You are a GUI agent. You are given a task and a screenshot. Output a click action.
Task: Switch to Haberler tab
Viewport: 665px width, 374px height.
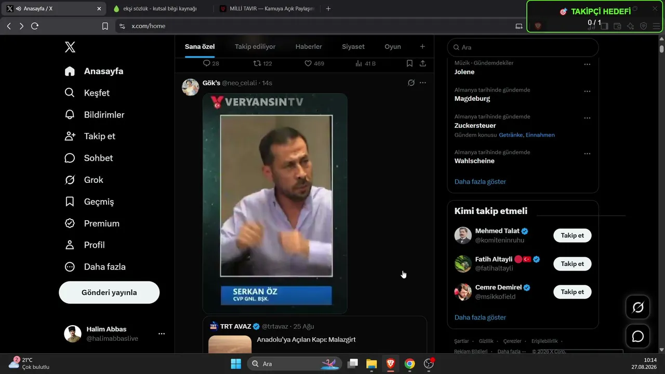tap(309, 47)
